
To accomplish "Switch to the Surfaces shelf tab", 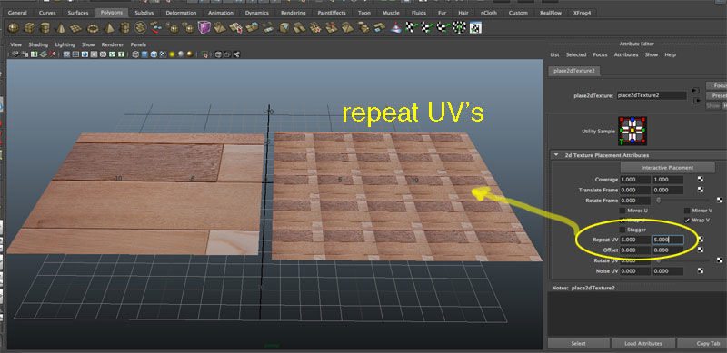I will tap(78, 13).
